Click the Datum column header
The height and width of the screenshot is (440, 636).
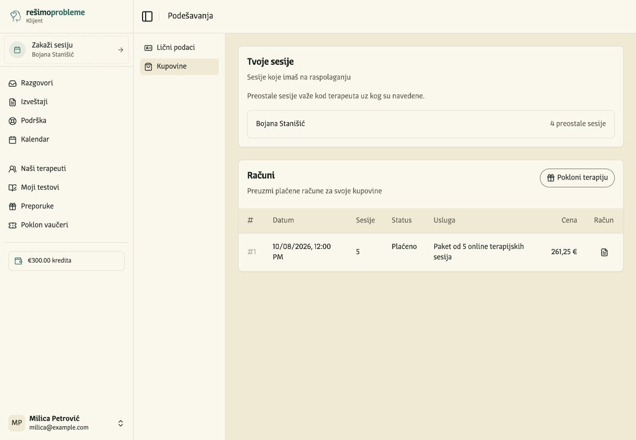283,220
